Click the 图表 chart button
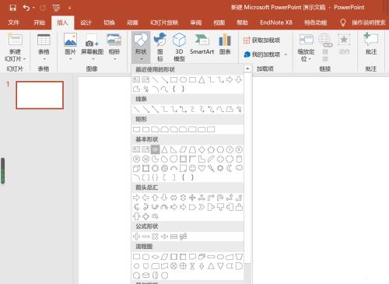Screen dimensions: 389x284 coord(225,44)
